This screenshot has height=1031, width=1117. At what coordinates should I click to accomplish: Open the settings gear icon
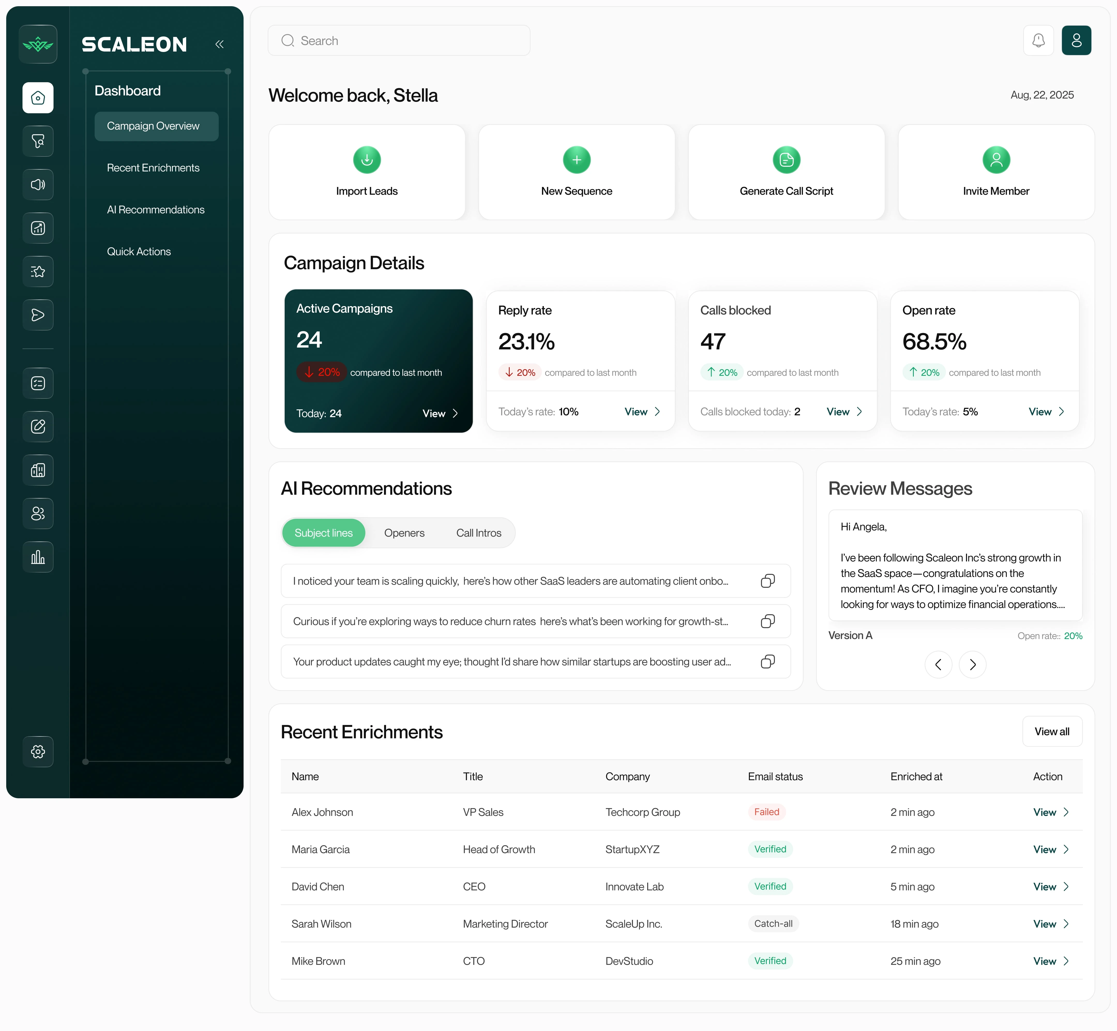(x=38, y=751)
